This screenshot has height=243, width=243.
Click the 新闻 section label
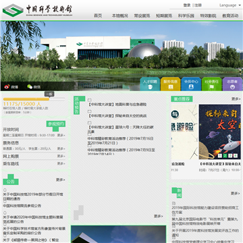[179, 193]
